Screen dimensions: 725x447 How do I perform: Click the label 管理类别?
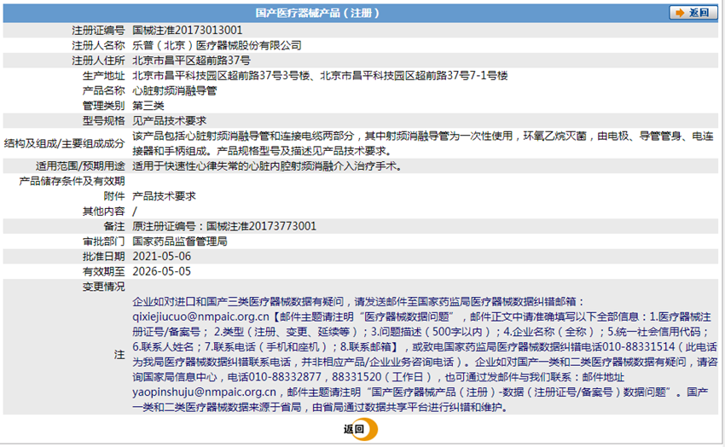103,106
